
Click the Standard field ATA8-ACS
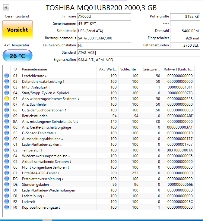pos(138,53)
